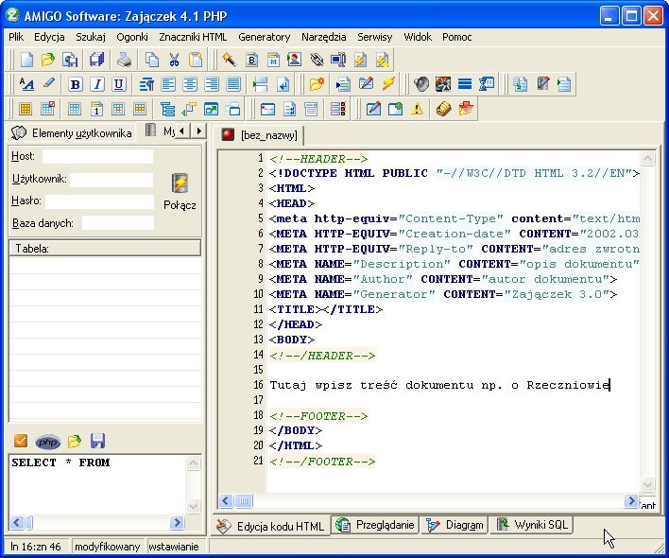Screen dimensions: 669x558
Task: Save all documents with the double-floppy icon
Action: click(x=96, y=60)
